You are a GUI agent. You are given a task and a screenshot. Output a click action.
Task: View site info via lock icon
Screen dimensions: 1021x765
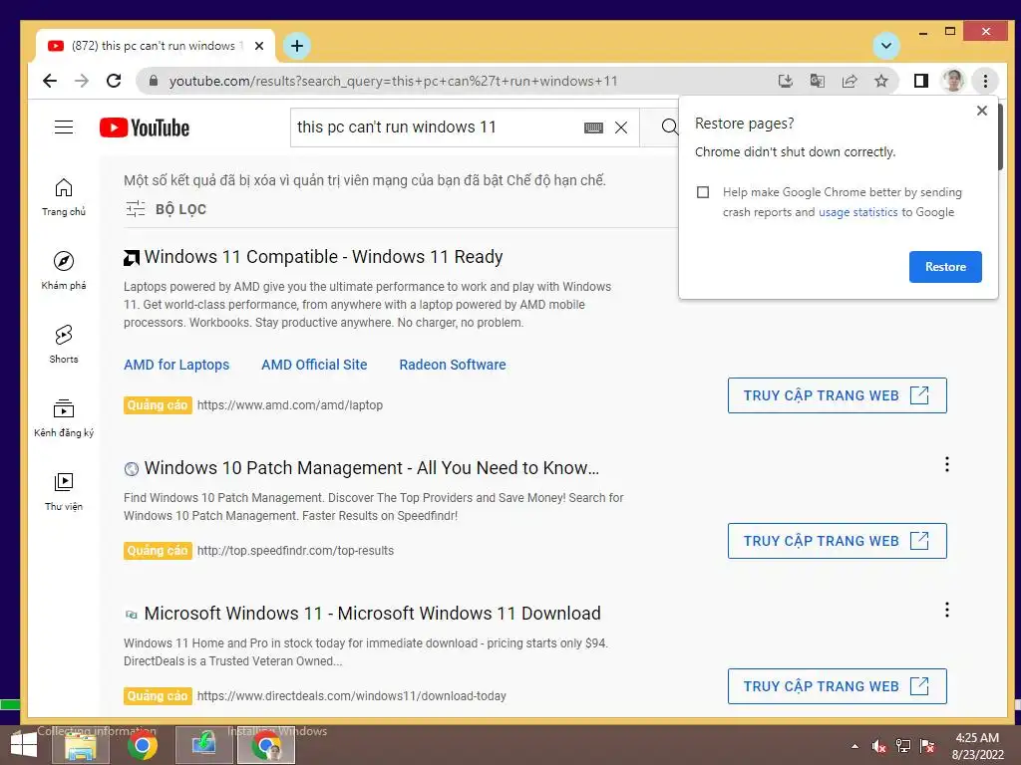pyautogui.click(x=154, y=81)
